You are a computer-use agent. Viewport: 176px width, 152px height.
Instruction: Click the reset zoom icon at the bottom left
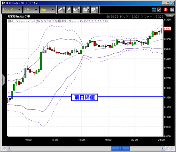[x=4, y=148]
